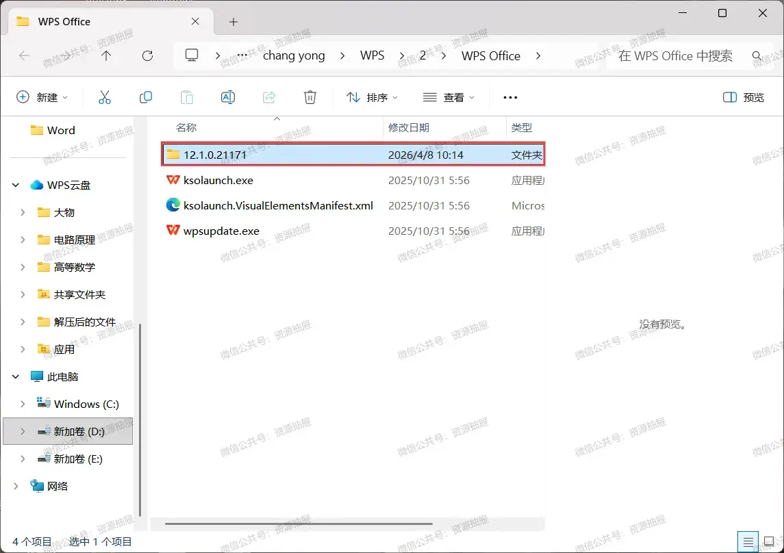Viewport: 784px width, 553px height.
Task: Select the file name ksolaunch.VisualElementsManifest.xml
Action: (278, 205)
